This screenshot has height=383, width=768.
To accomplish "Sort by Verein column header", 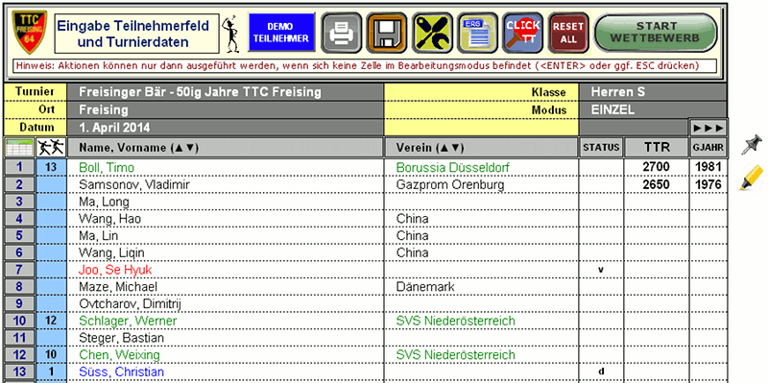I will (481, 148).
